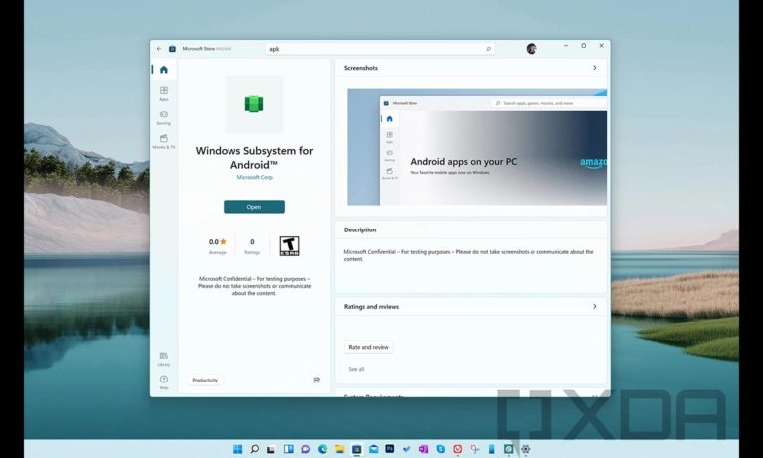Launch Photoshop from the taskbar
This screenshot has height=458, width=763.
point(390,449)
